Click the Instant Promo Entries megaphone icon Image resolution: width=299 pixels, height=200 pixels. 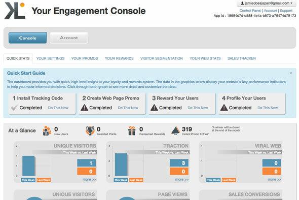(x=175, y=131)
